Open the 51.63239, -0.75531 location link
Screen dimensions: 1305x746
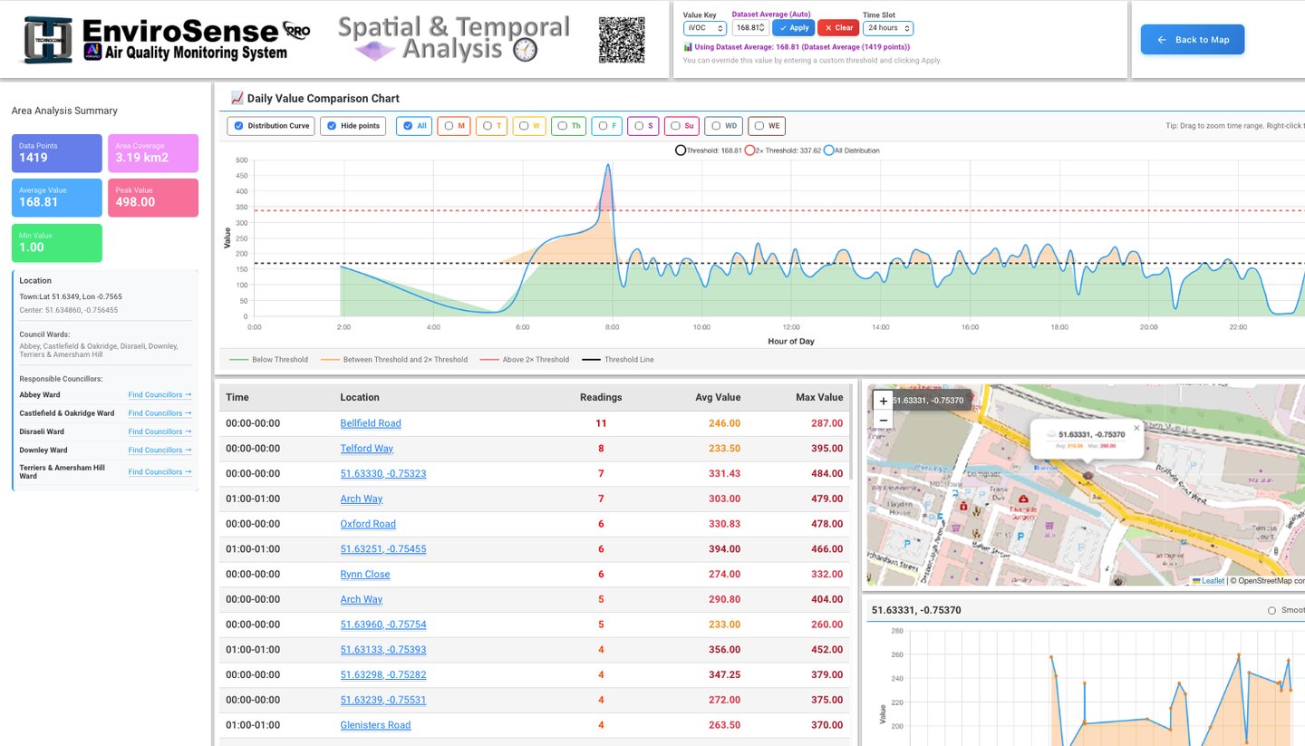coord(383,700)
